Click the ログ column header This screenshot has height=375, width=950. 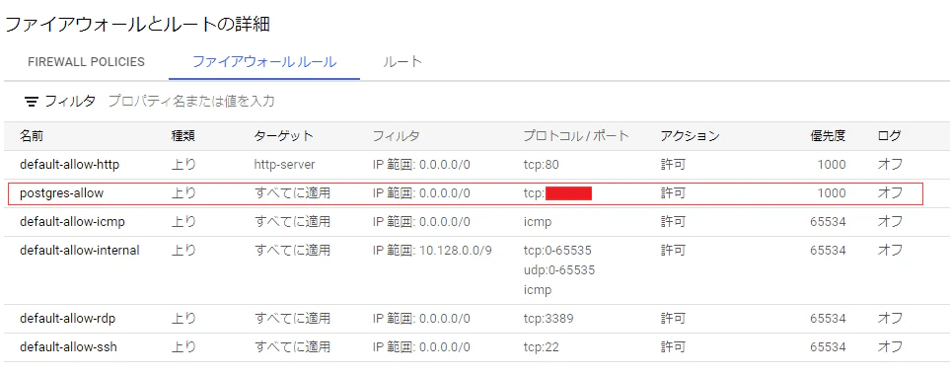point(890,136)
